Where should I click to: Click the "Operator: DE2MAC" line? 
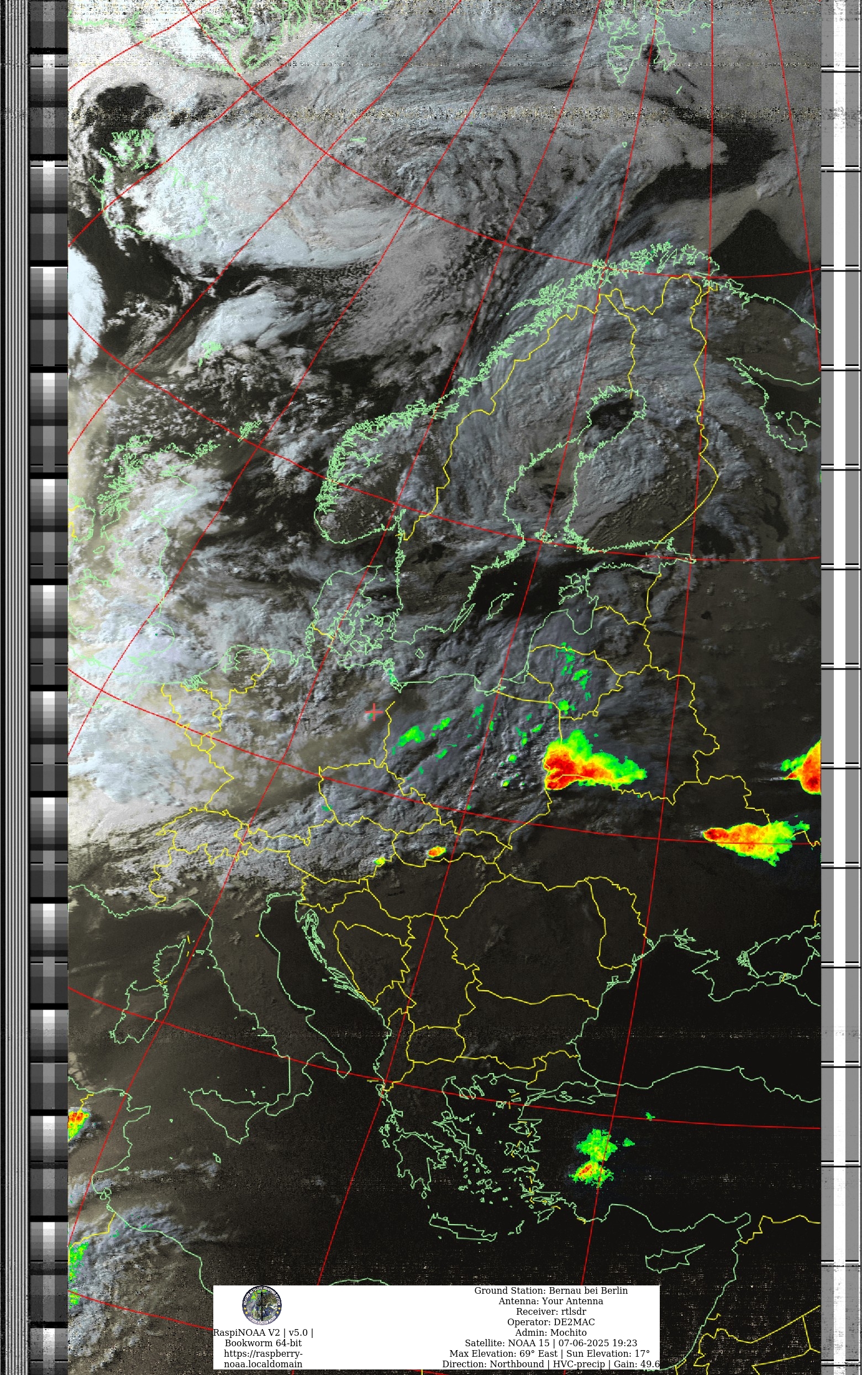click(x=551, y=1322)
